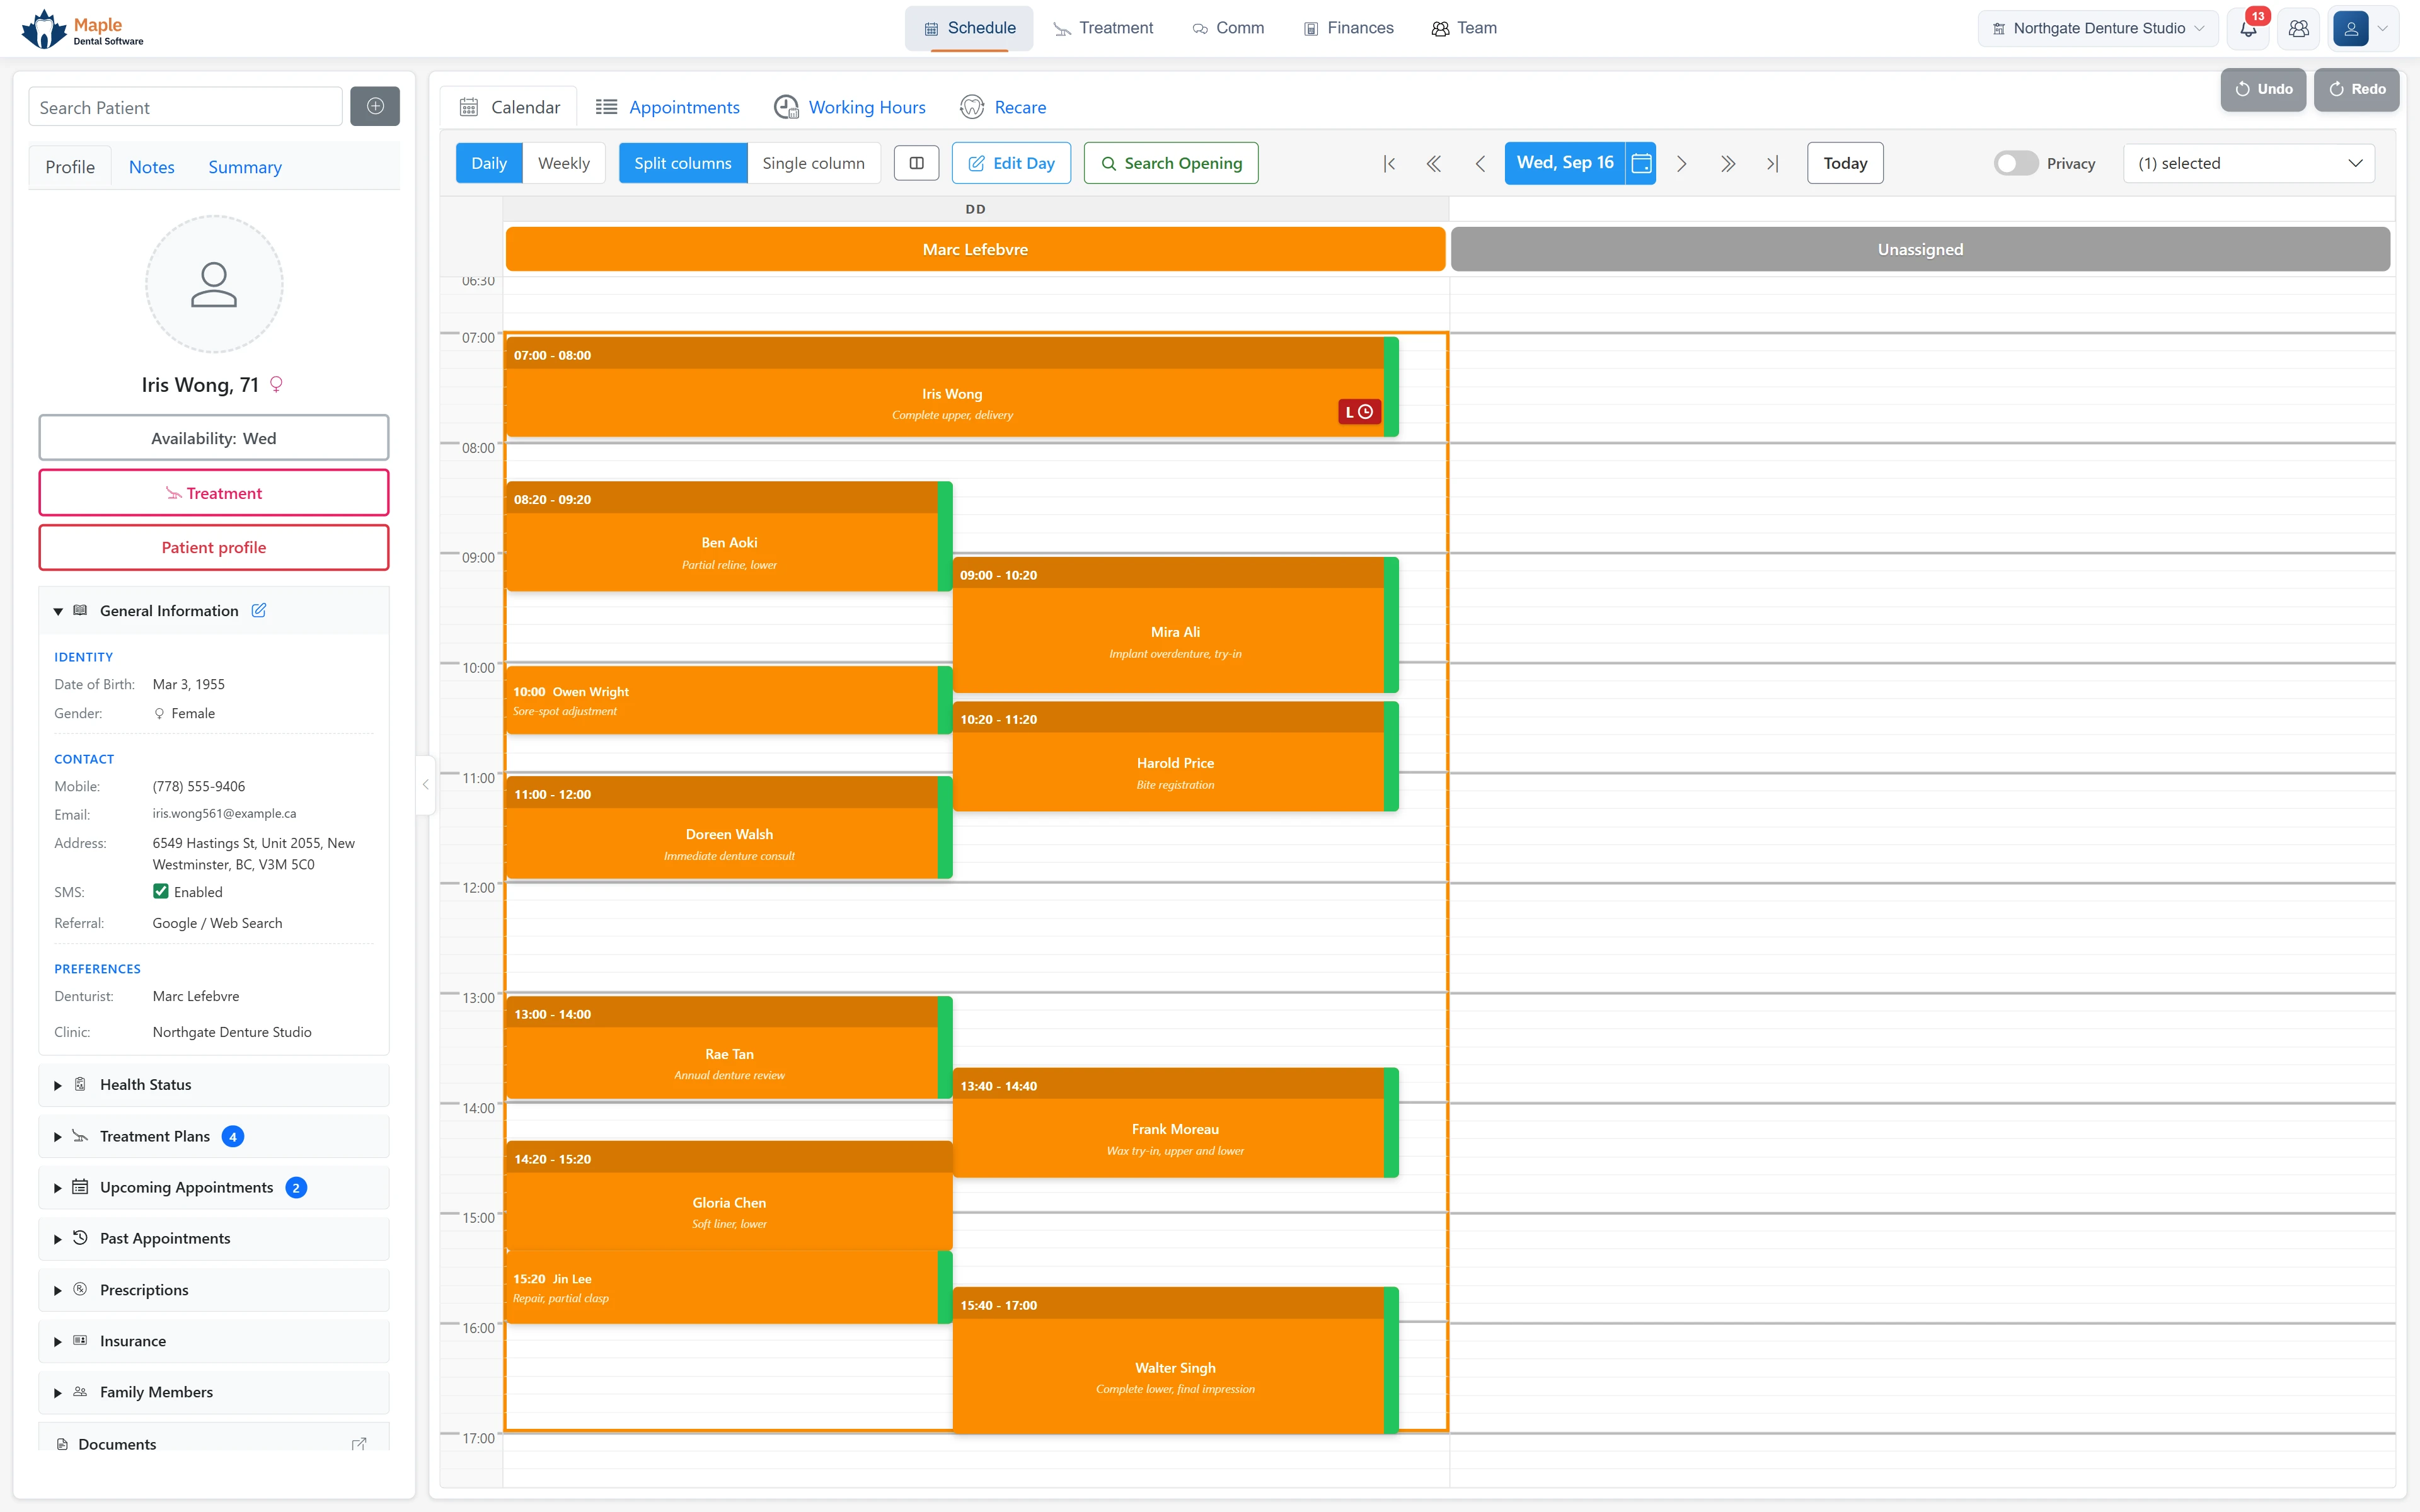Toggle the Privacy switch
Image resolution: width=2420 pixels, height=1512 pixels.
point(2015,163)
